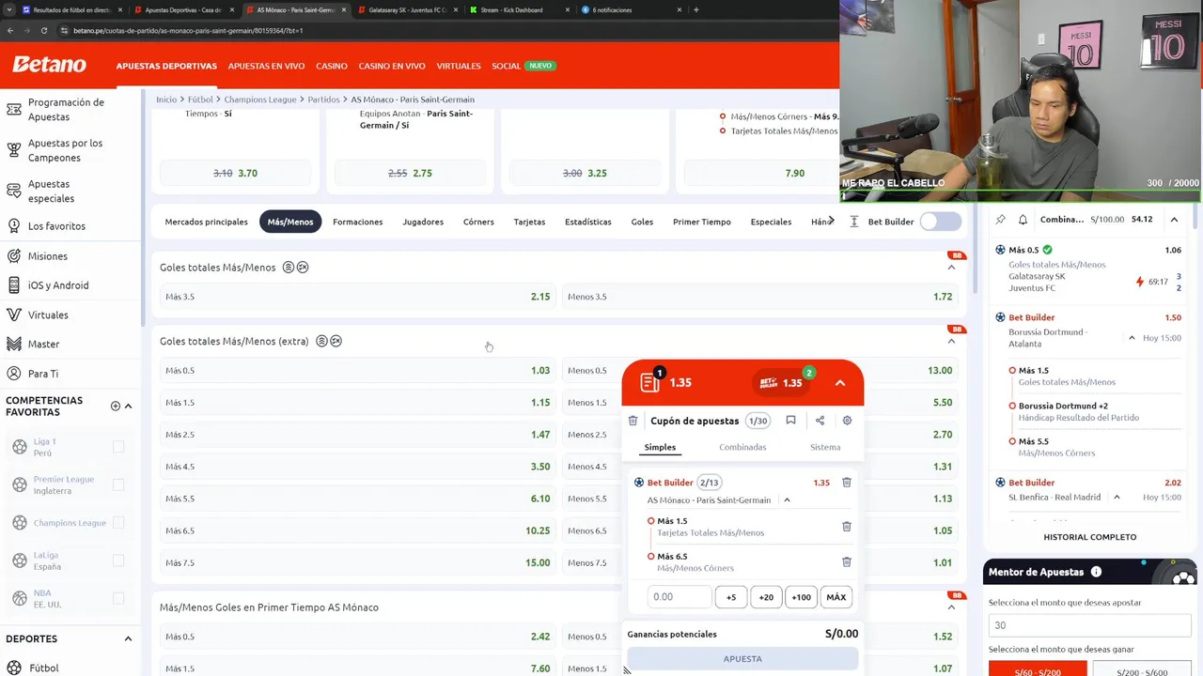Select Menos 3.5 odds 1.72
Image resolution: width=1203 pixels, height=676 pixels.
point(759,297)
